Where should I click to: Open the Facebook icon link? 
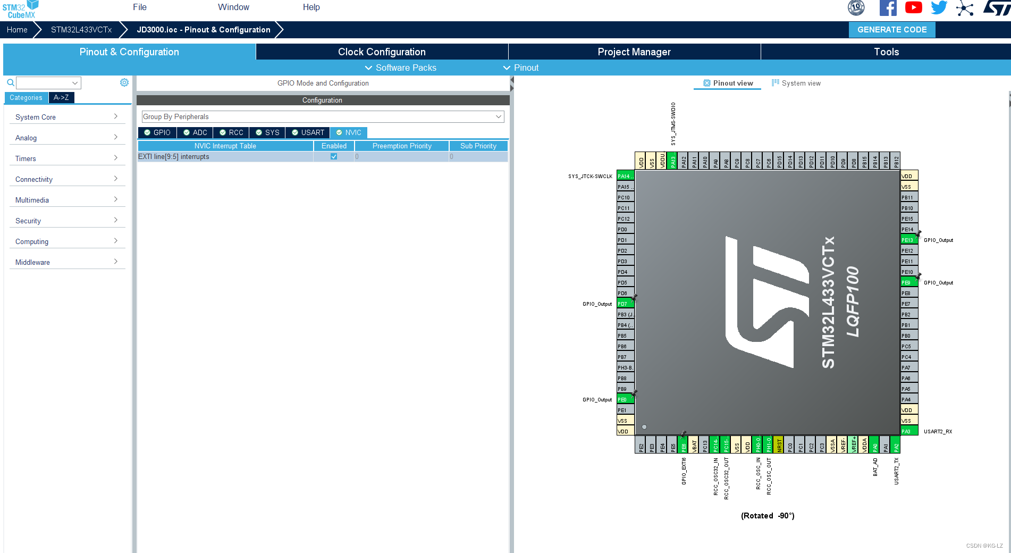pos(888,8)
